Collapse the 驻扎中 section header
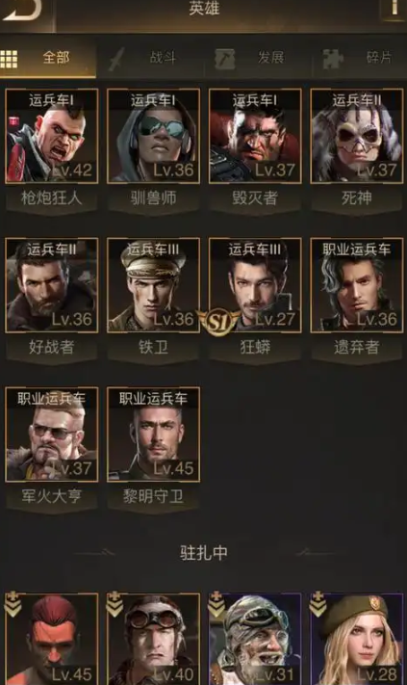The width and height of the screenshot is (407, 685). [x=203, y=553]
